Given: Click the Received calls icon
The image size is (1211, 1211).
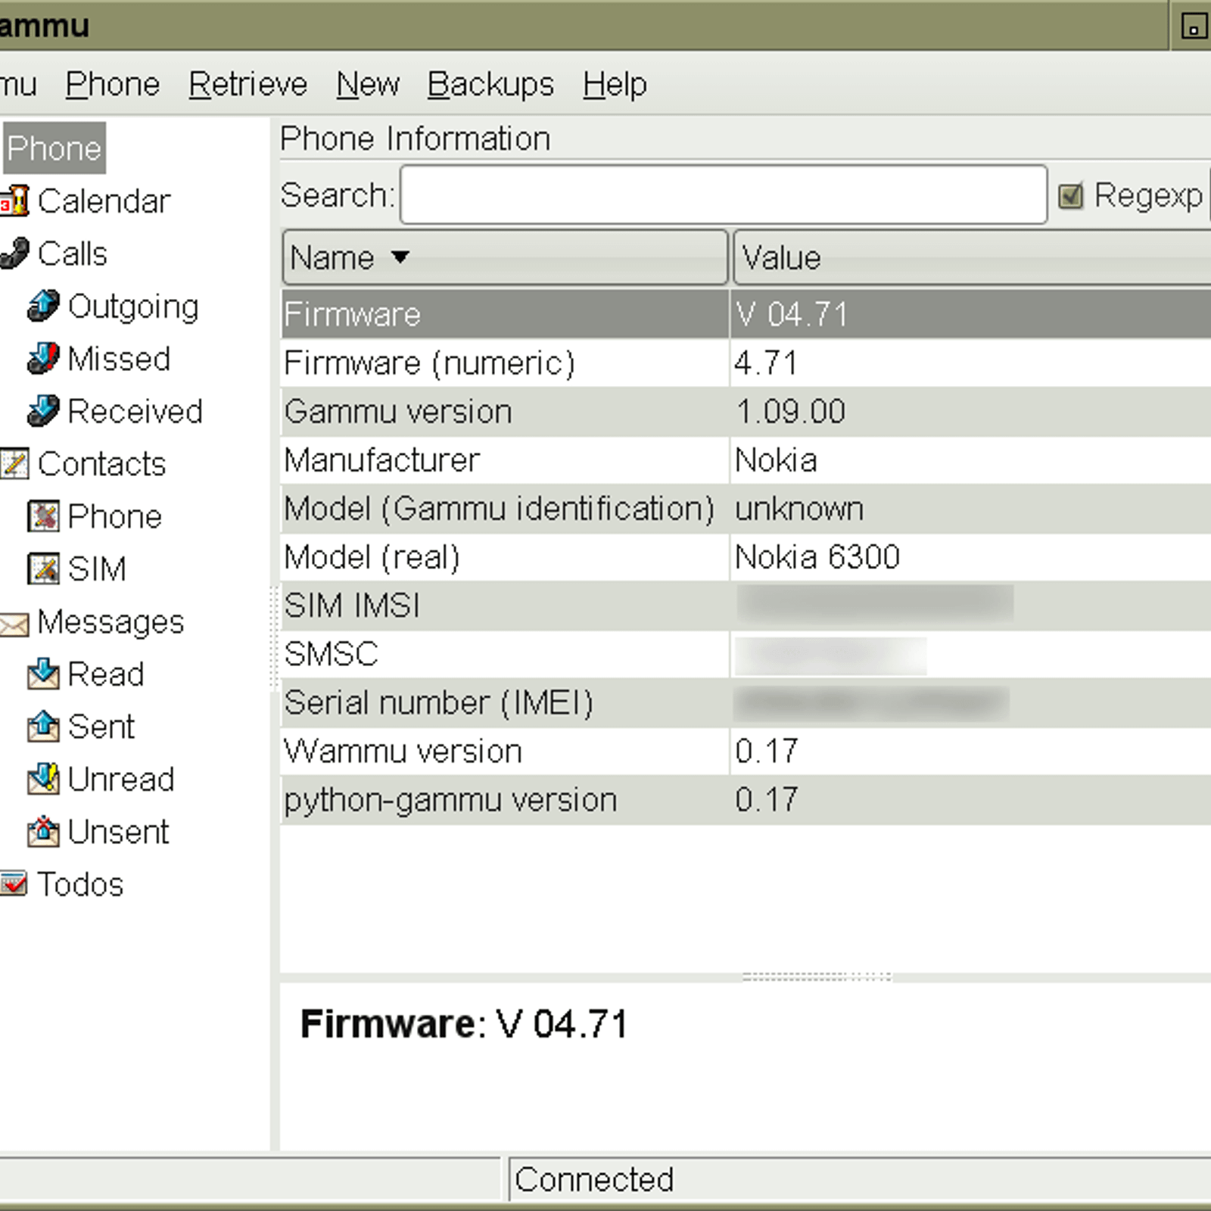Looking at the screenshot, I should coord(43,411).
